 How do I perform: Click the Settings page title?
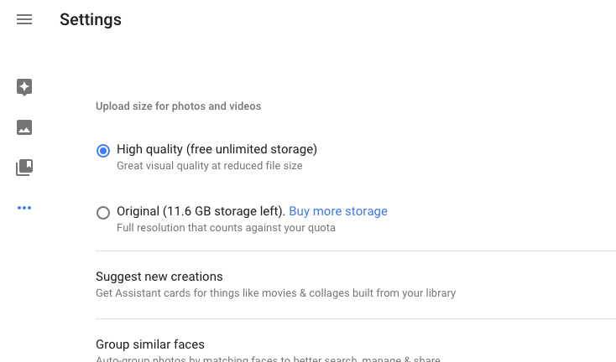tap(91, 19)
